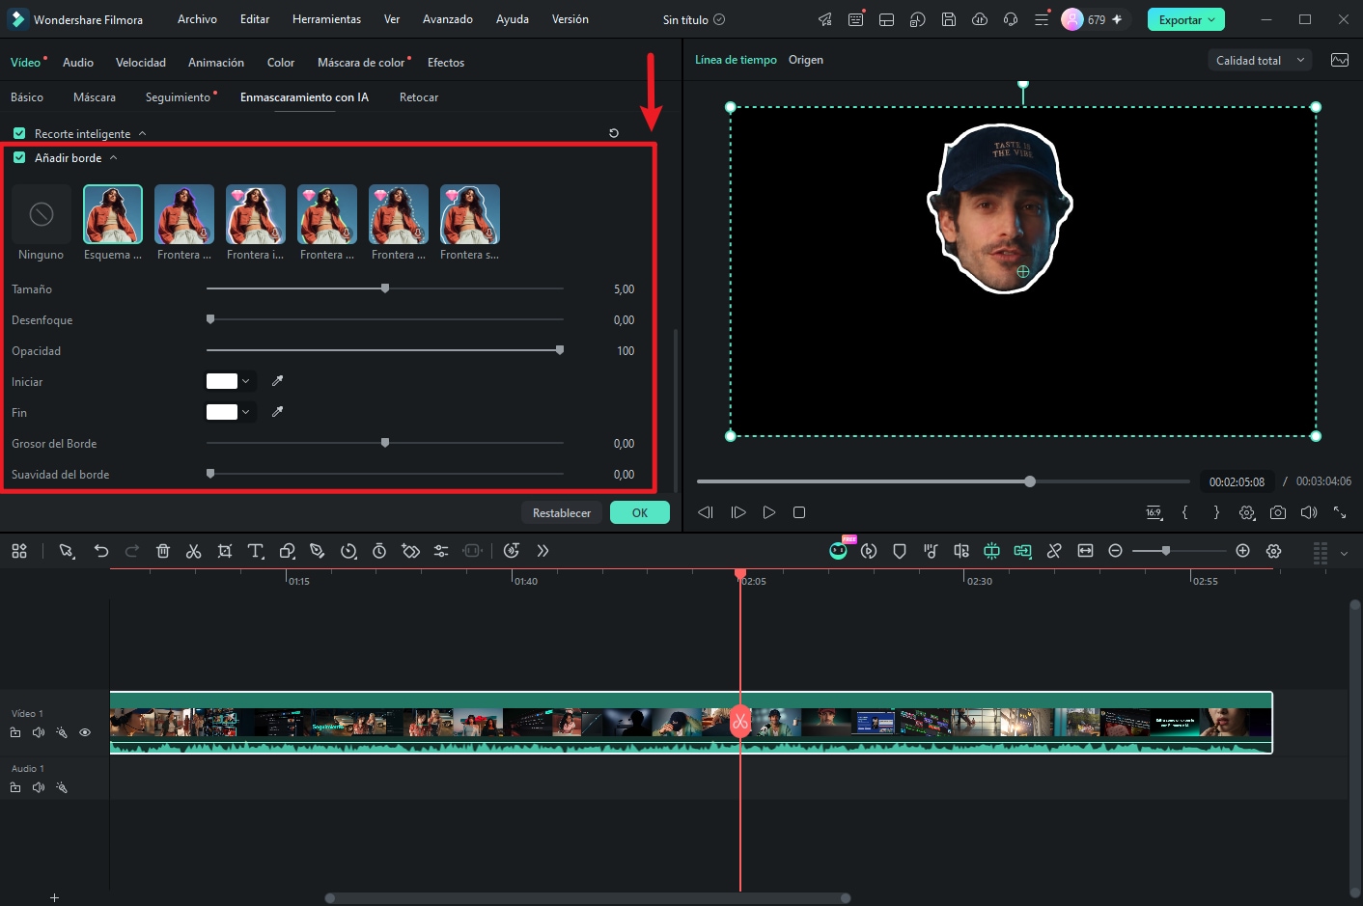Image resolution: width=1363 pixels, height=906 pixels.
Task: Click the zoom-out minus icon on timeline
Action: pyautogui.click(x=1116, y=551)
